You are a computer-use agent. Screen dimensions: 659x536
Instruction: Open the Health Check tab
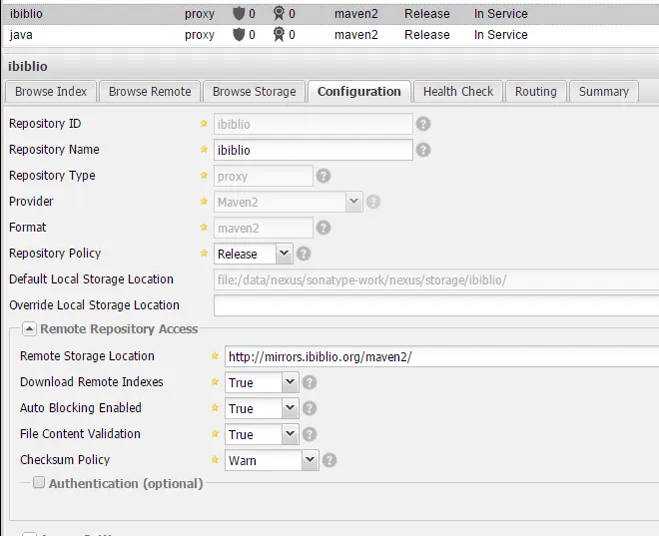coord(458,91)
